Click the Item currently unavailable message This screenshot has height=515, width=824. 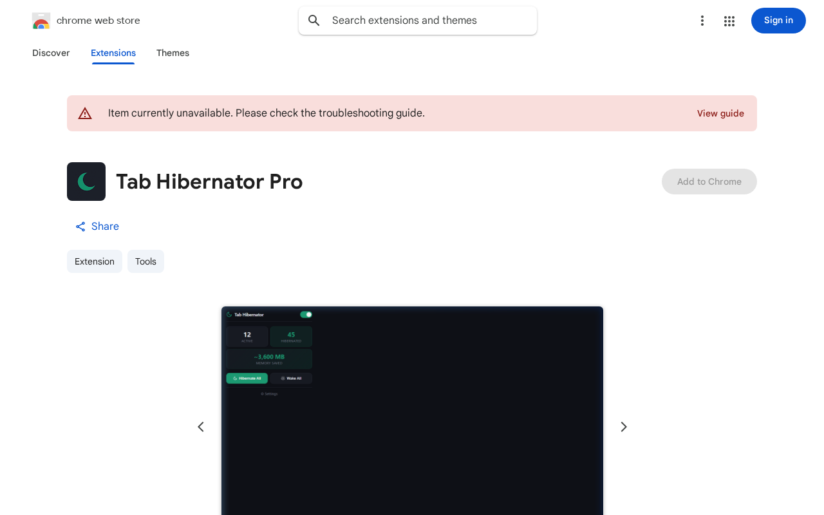[267, 113]
